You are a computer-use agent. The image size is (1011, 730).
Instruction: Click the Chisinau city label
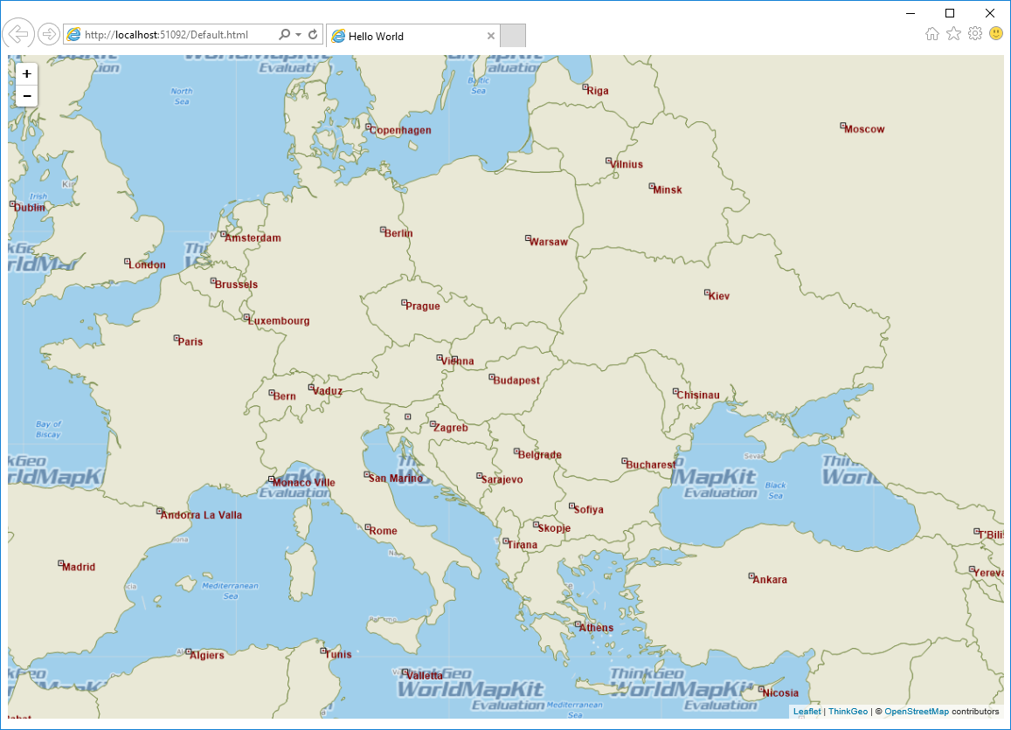click(698, 395)
